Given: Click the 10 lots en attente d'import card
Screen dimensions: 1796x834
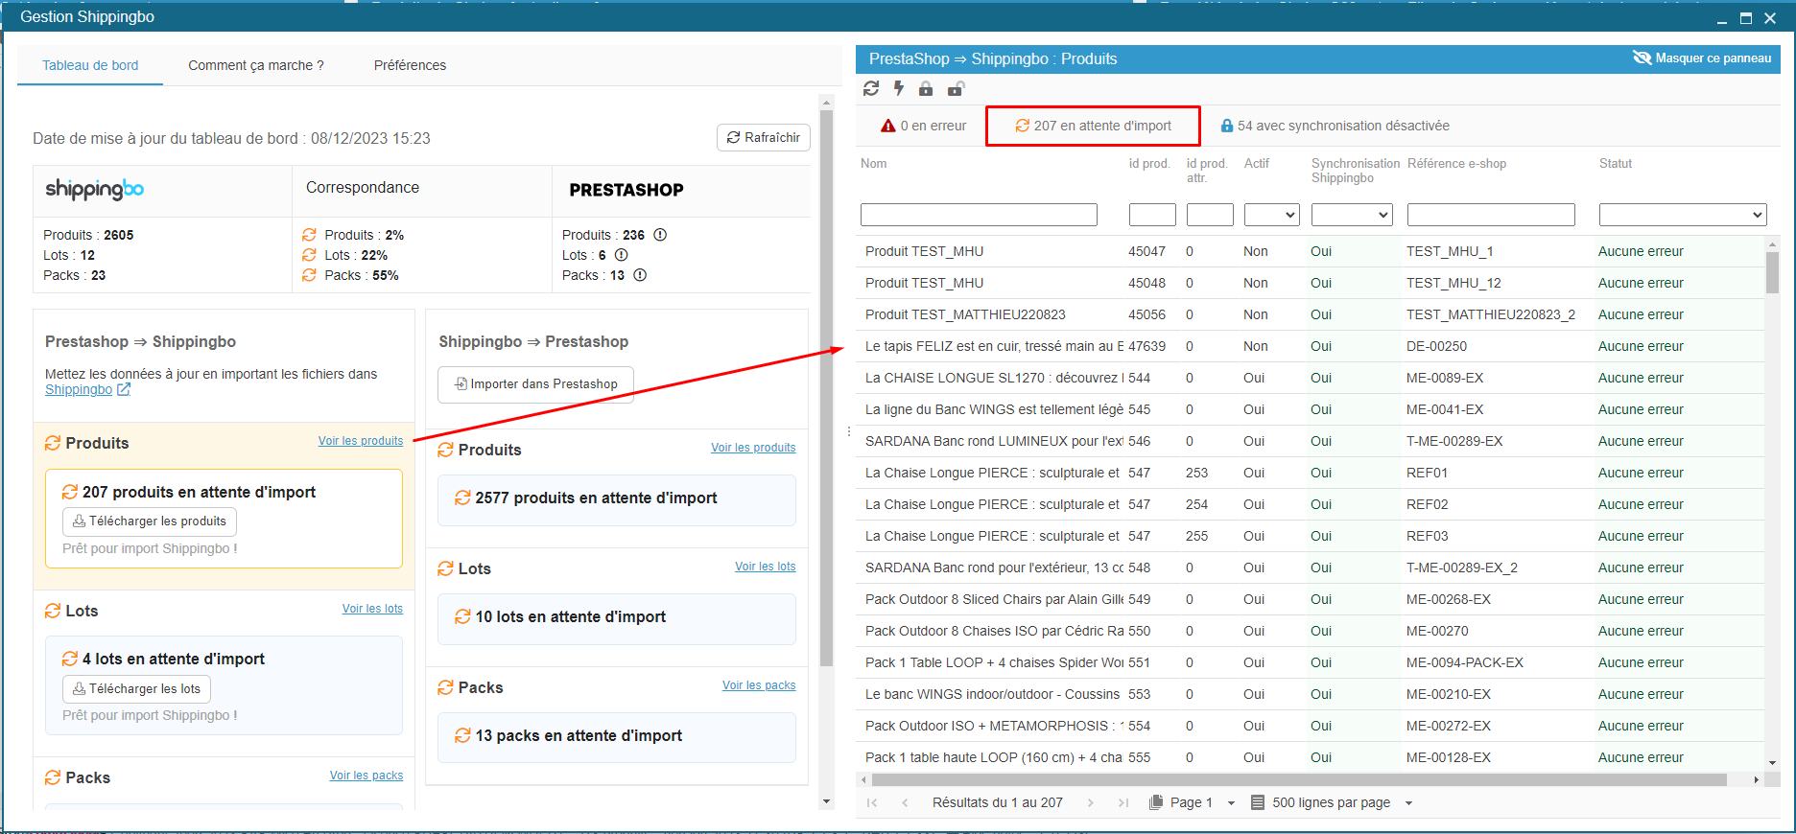Looking at the screenshot, I should click(617, 618).
